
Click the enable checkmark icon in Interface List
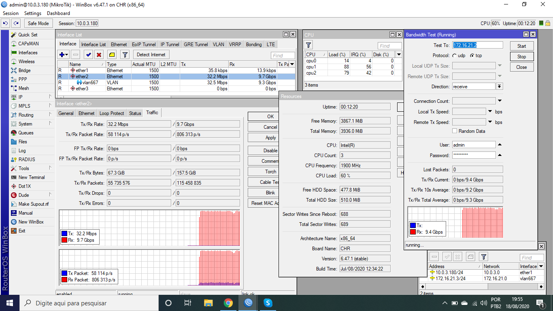coord(89,55)
